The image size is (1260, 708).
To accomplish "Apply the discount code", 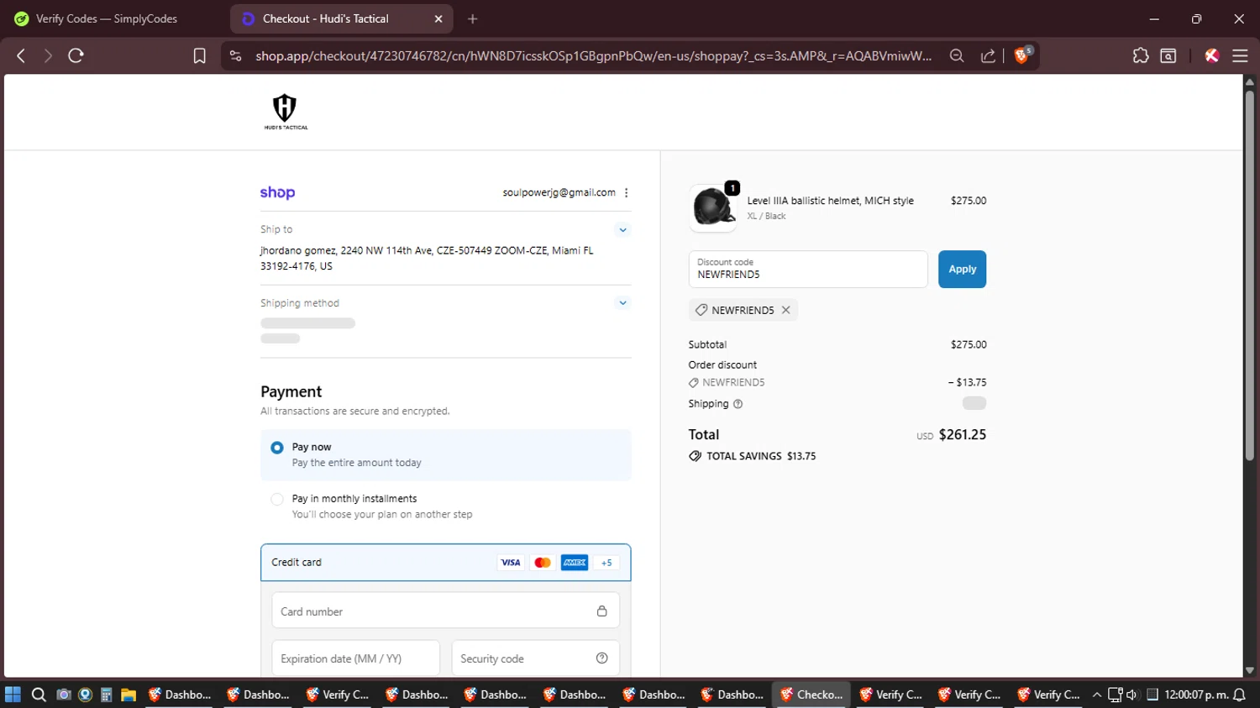I will tap(962, 269).
